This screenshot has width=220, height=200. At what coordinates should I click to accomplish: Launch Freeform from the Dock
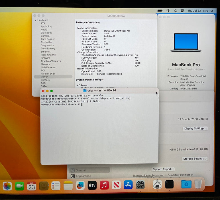tap(80, 185)
